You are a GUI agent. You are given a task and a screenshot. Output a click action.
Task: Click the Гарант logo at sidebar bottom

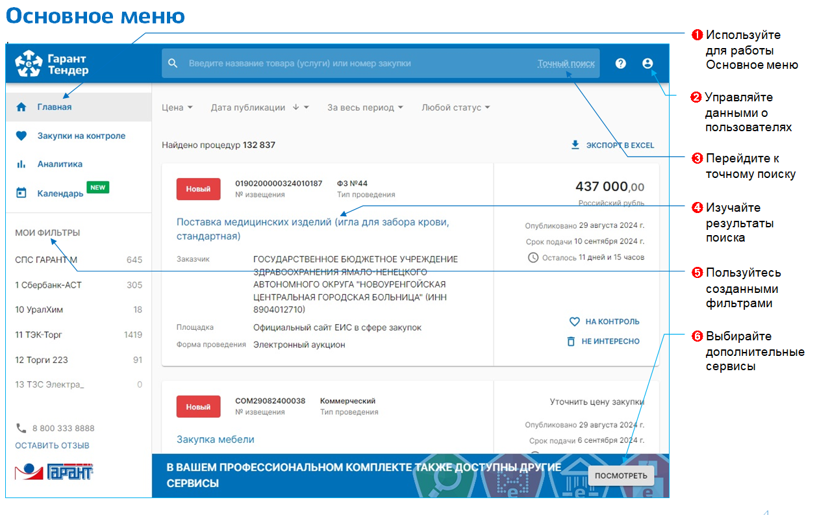tap(54, 472)
